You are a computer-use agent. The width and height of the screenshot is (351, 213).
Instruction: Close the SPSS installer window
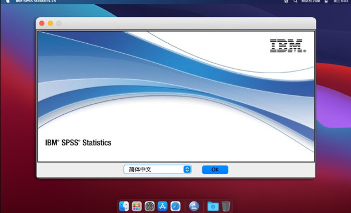pos(42,23)
